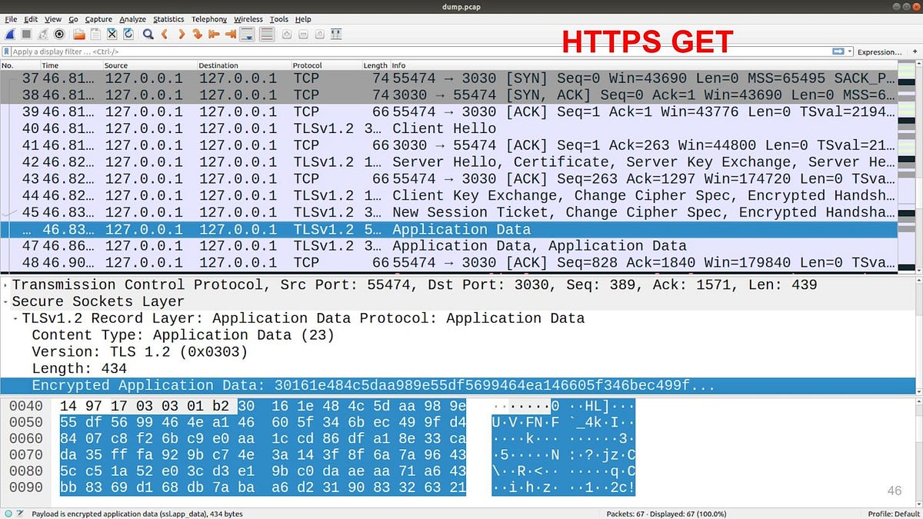Select packet 45 New Session Ticket row

448,213
